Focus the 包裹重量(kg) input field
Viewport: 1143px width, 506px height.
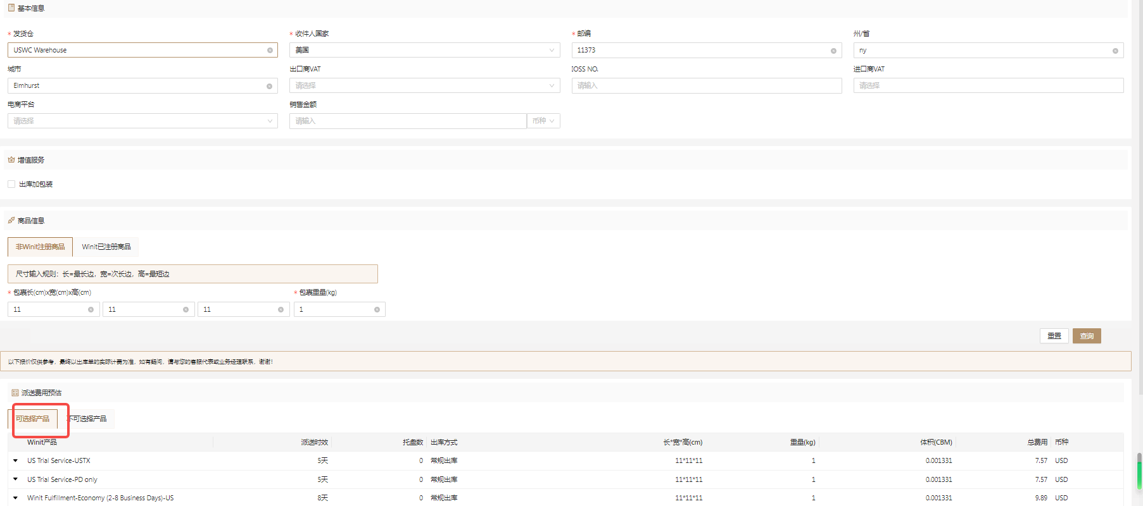(339, 309)
